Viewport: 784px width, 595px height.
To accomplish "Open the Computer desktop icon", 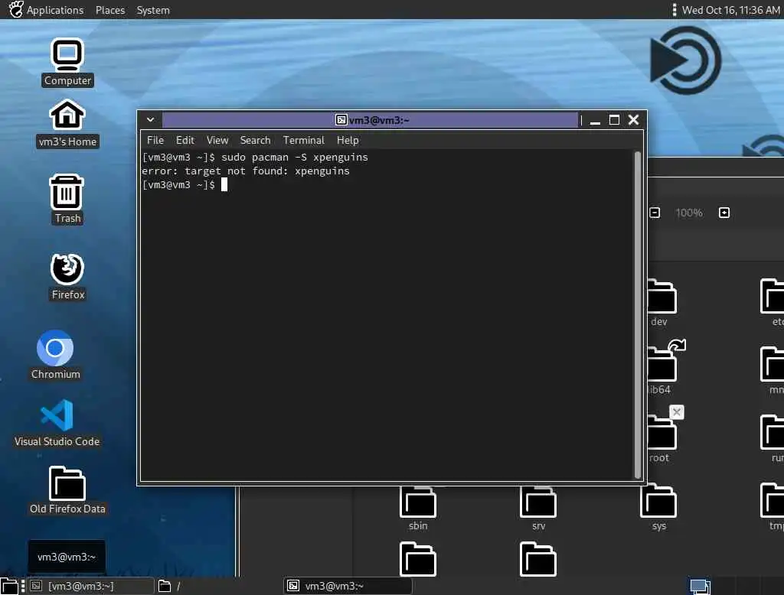I will (x=67, y=62).
